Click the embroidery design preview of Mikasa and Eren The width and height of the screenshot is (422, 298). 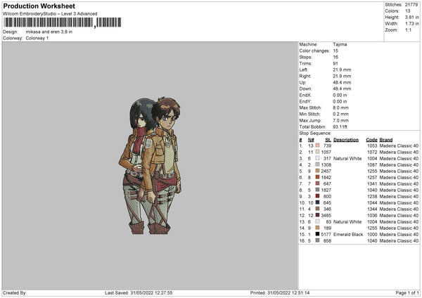coord(150,166)
